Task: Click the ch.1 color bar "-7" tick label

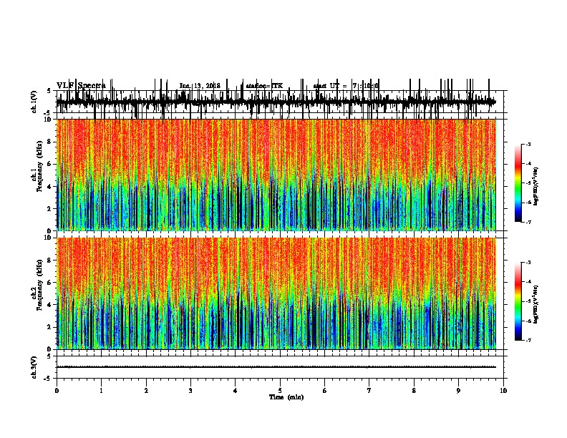Action: (x=528, y=222)
